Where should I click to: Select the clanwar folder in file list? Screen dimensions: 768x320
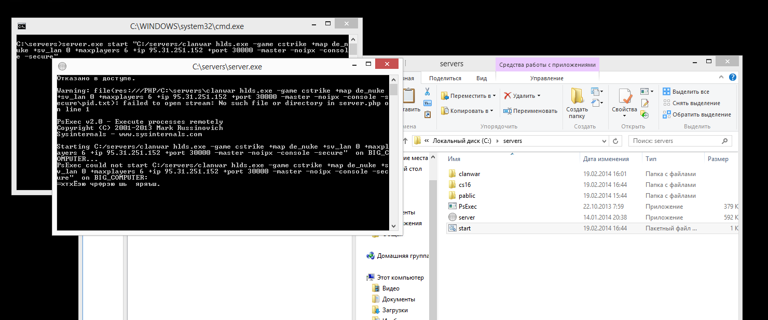click(x=469, y=174)
